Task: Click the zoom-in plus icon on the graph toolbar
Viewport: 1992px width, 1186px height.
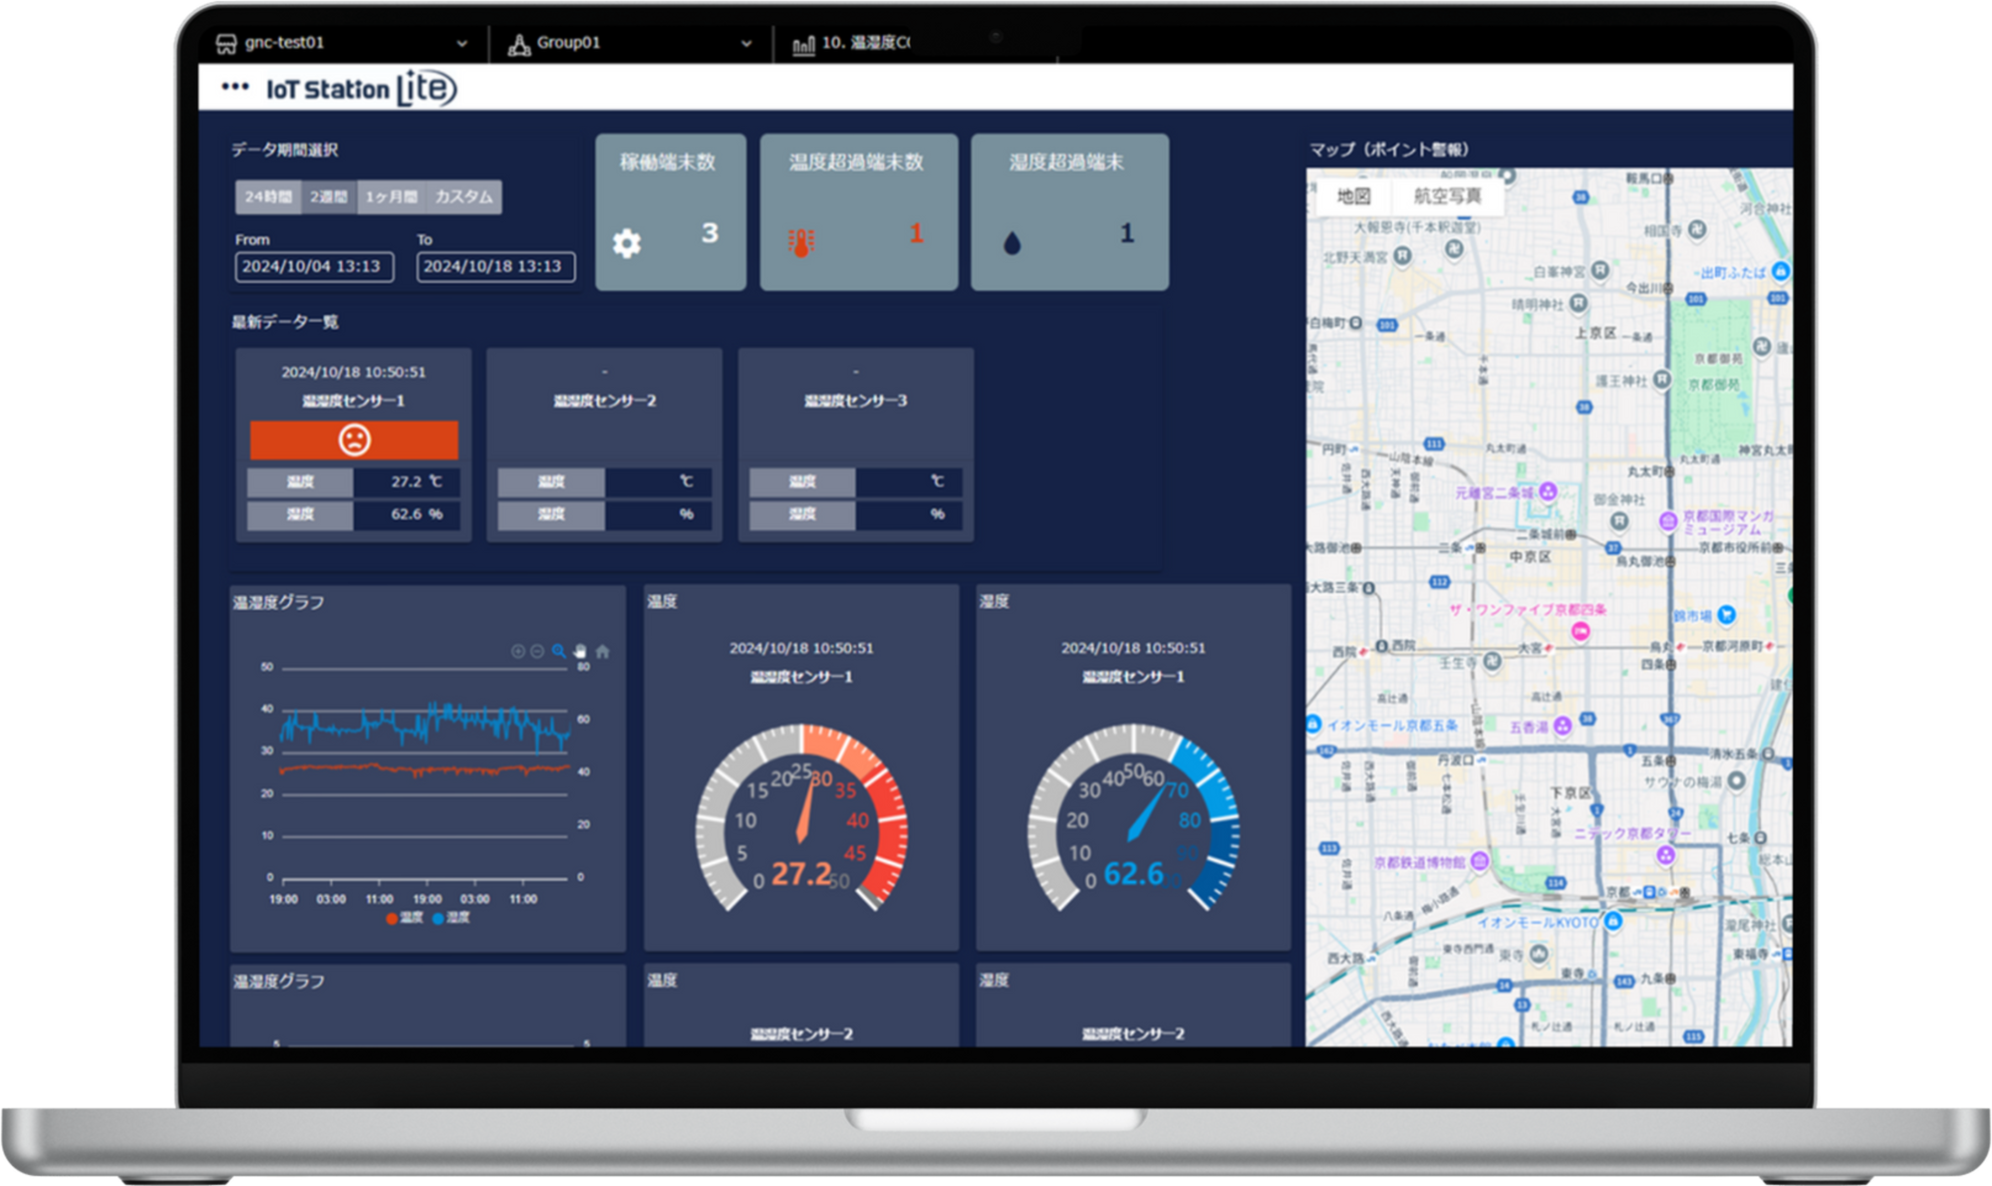Action: [517, 652]
